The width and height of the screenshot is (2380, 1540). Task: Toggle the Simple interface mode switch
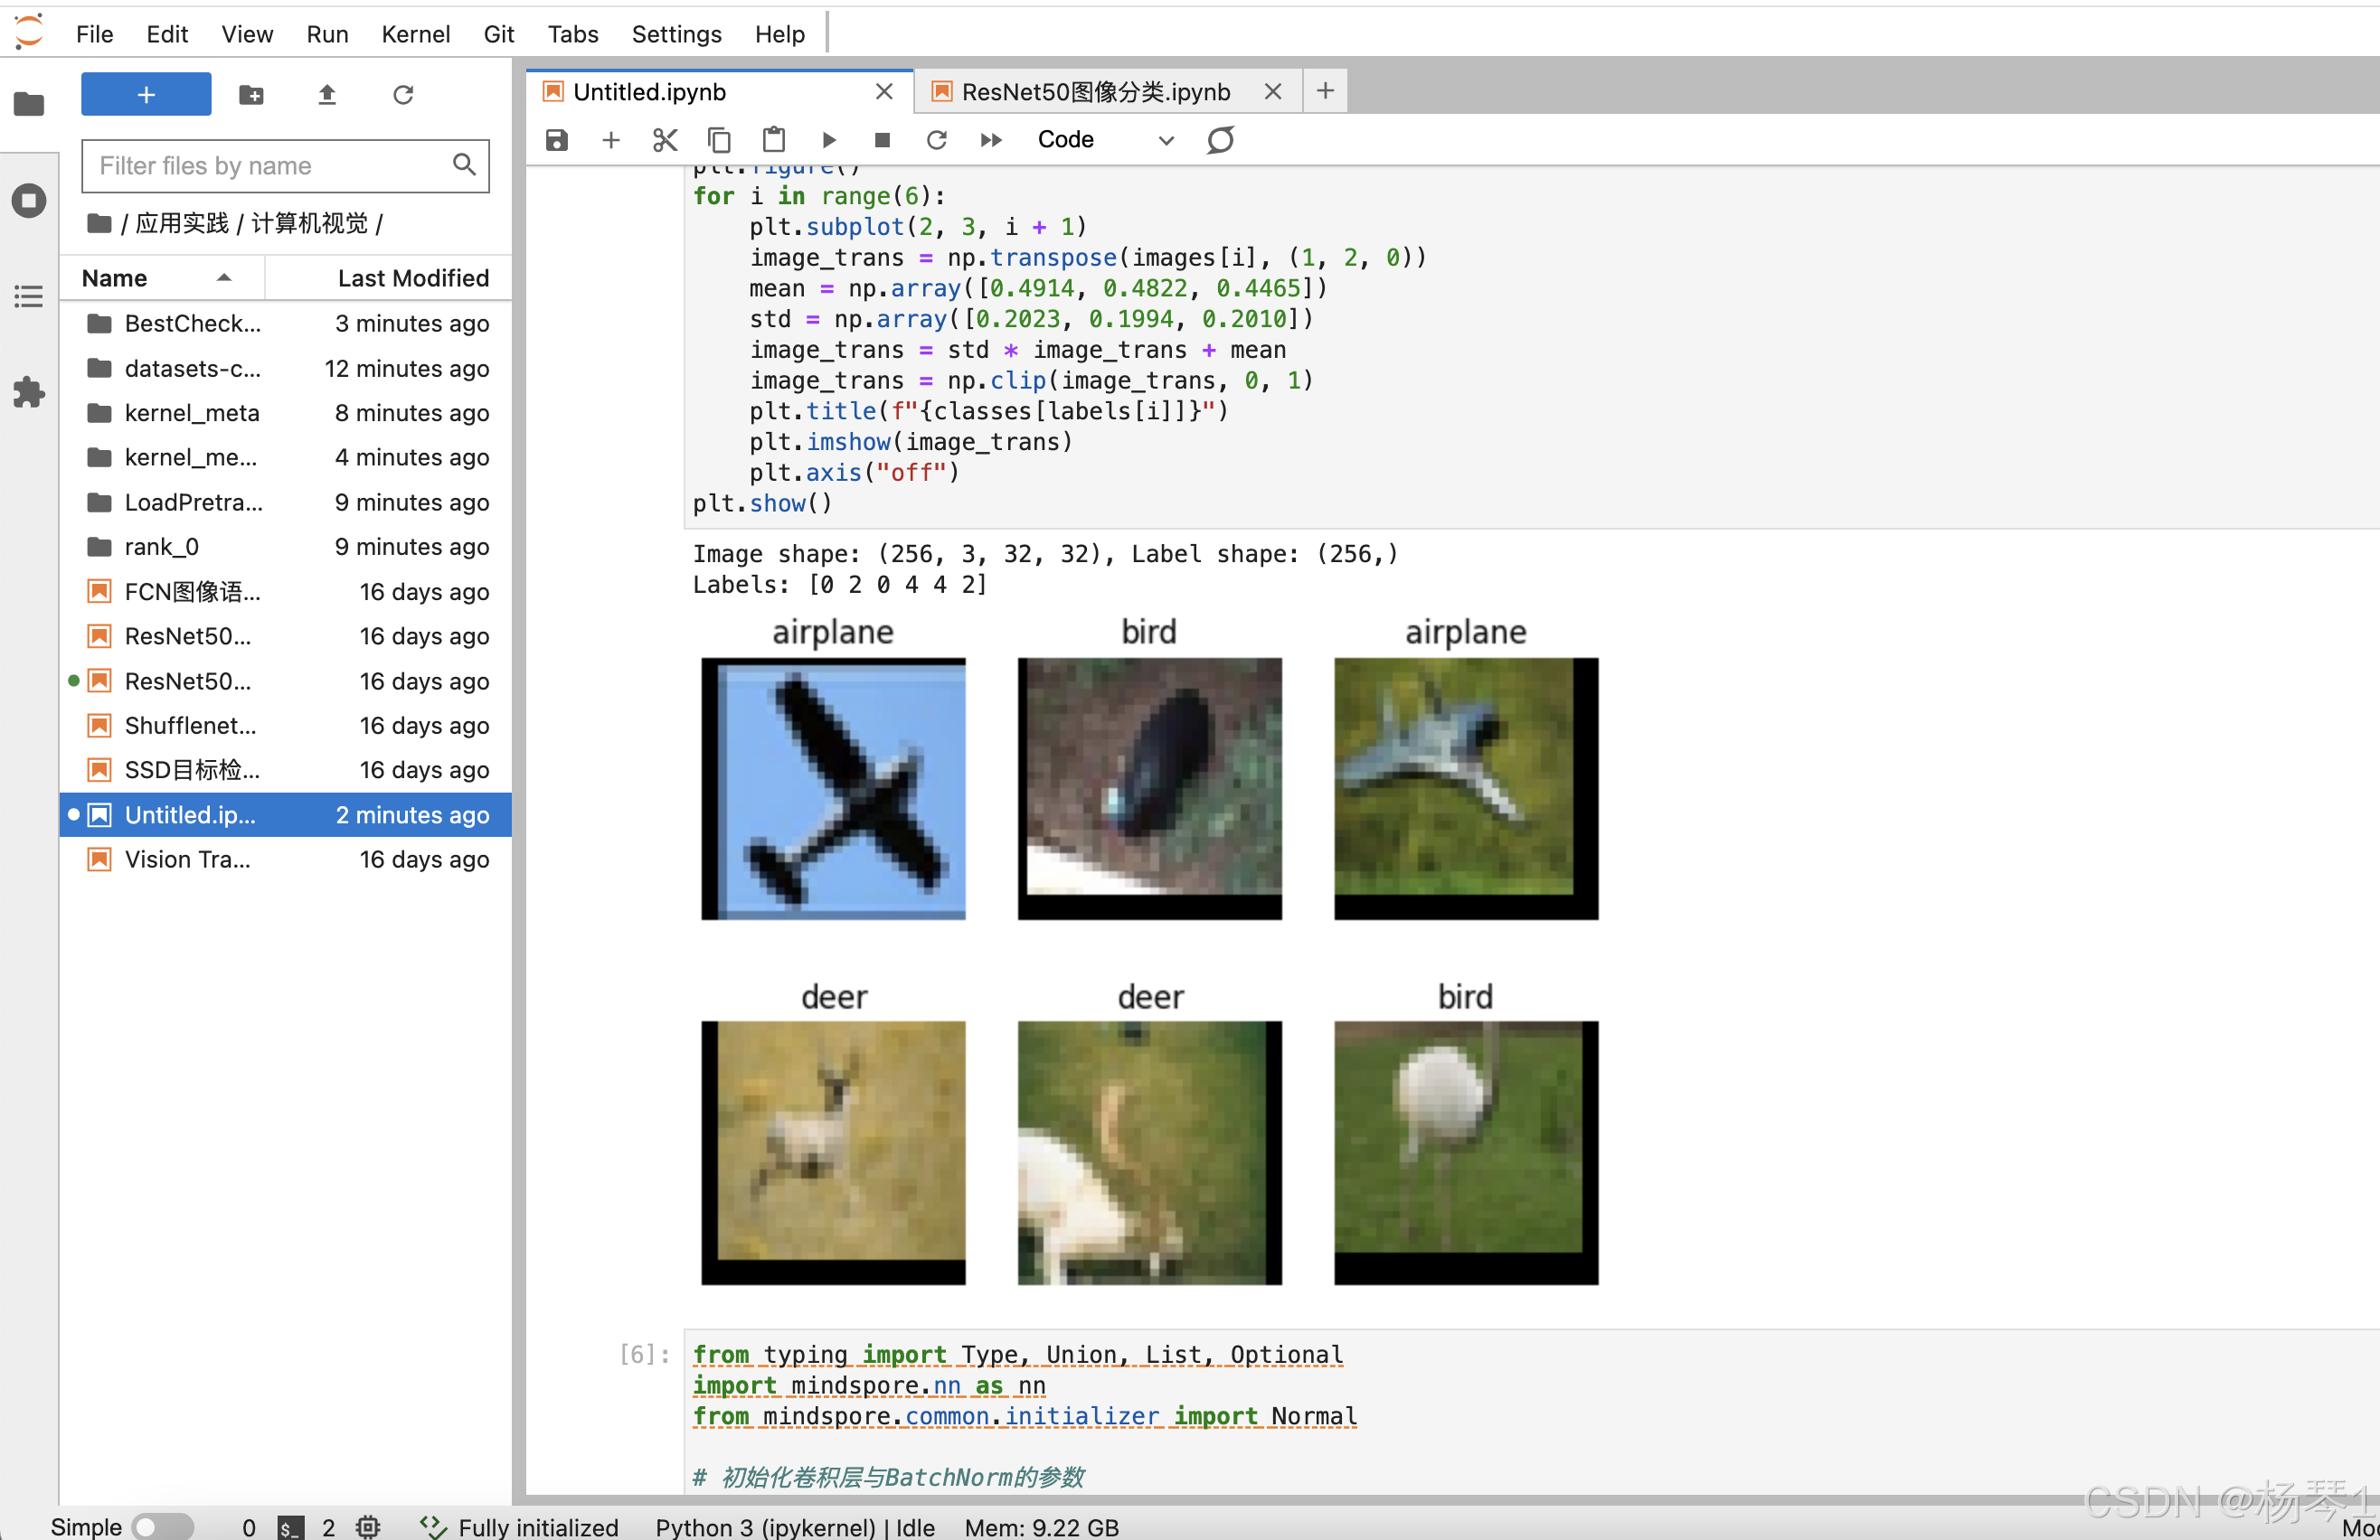[x=163, y=1526]
